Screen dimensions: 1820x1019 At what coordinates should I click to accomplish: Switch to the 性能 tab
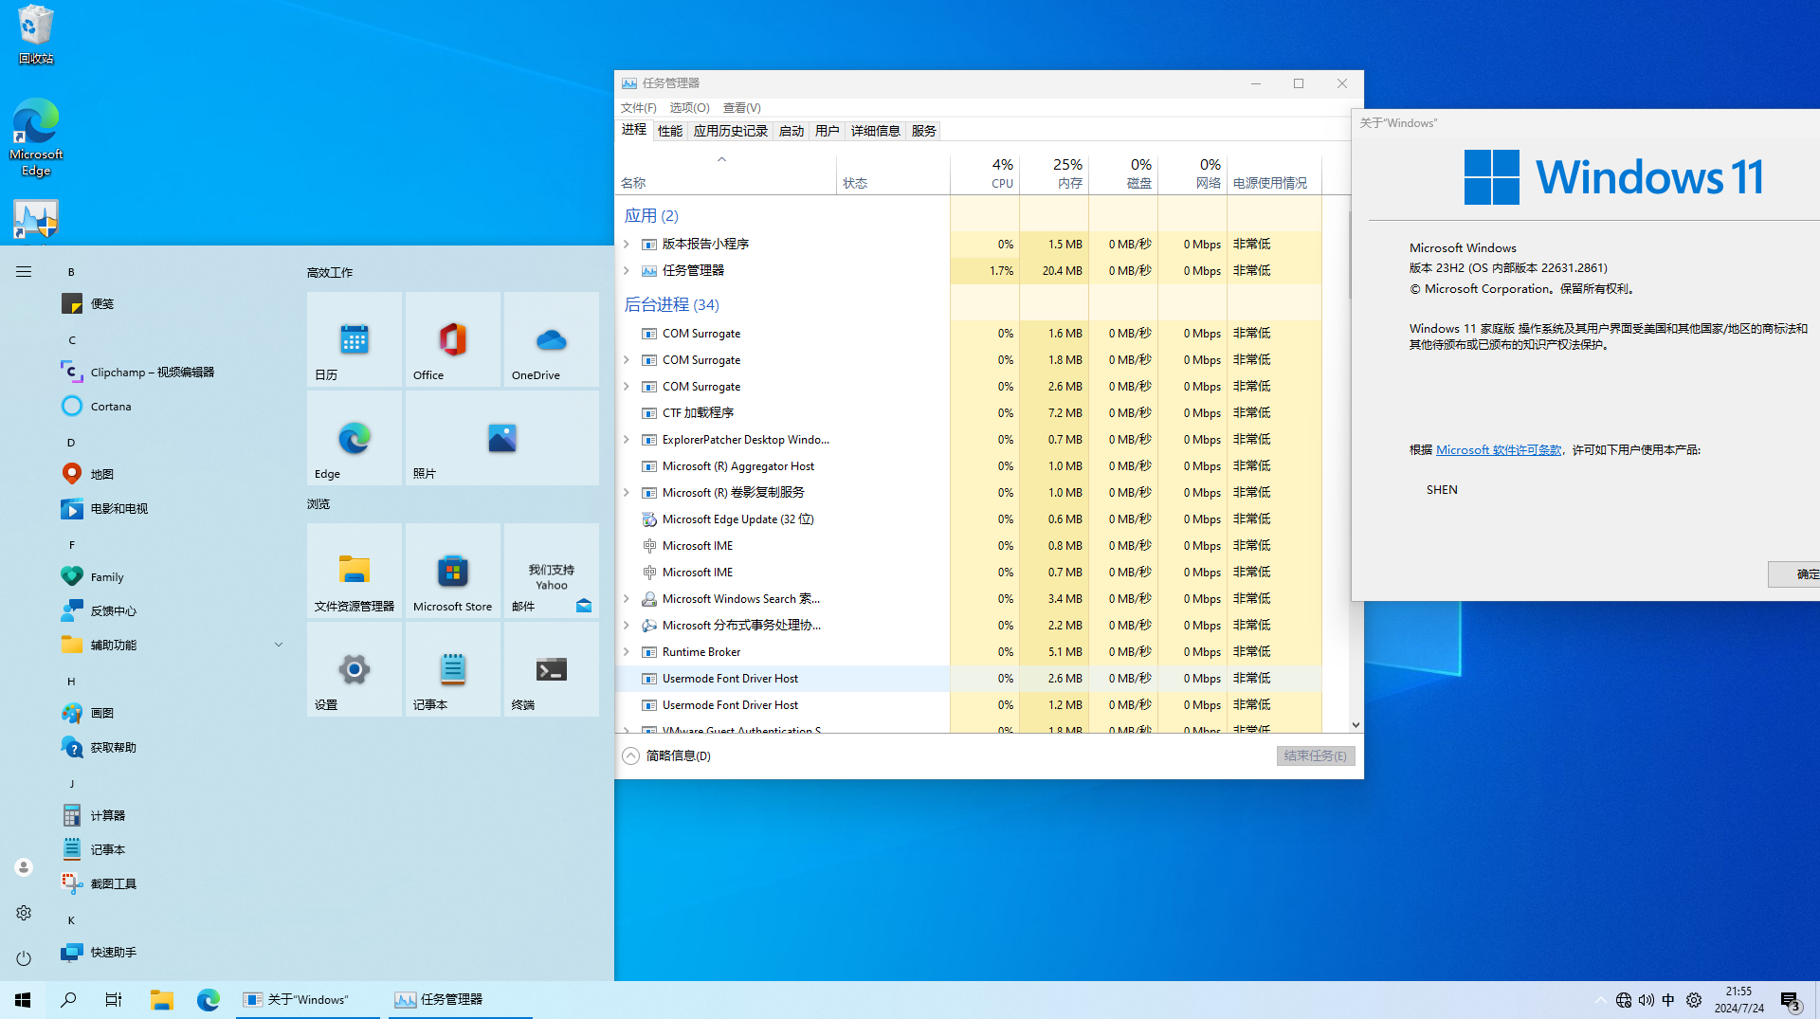(x=670, y=131)
